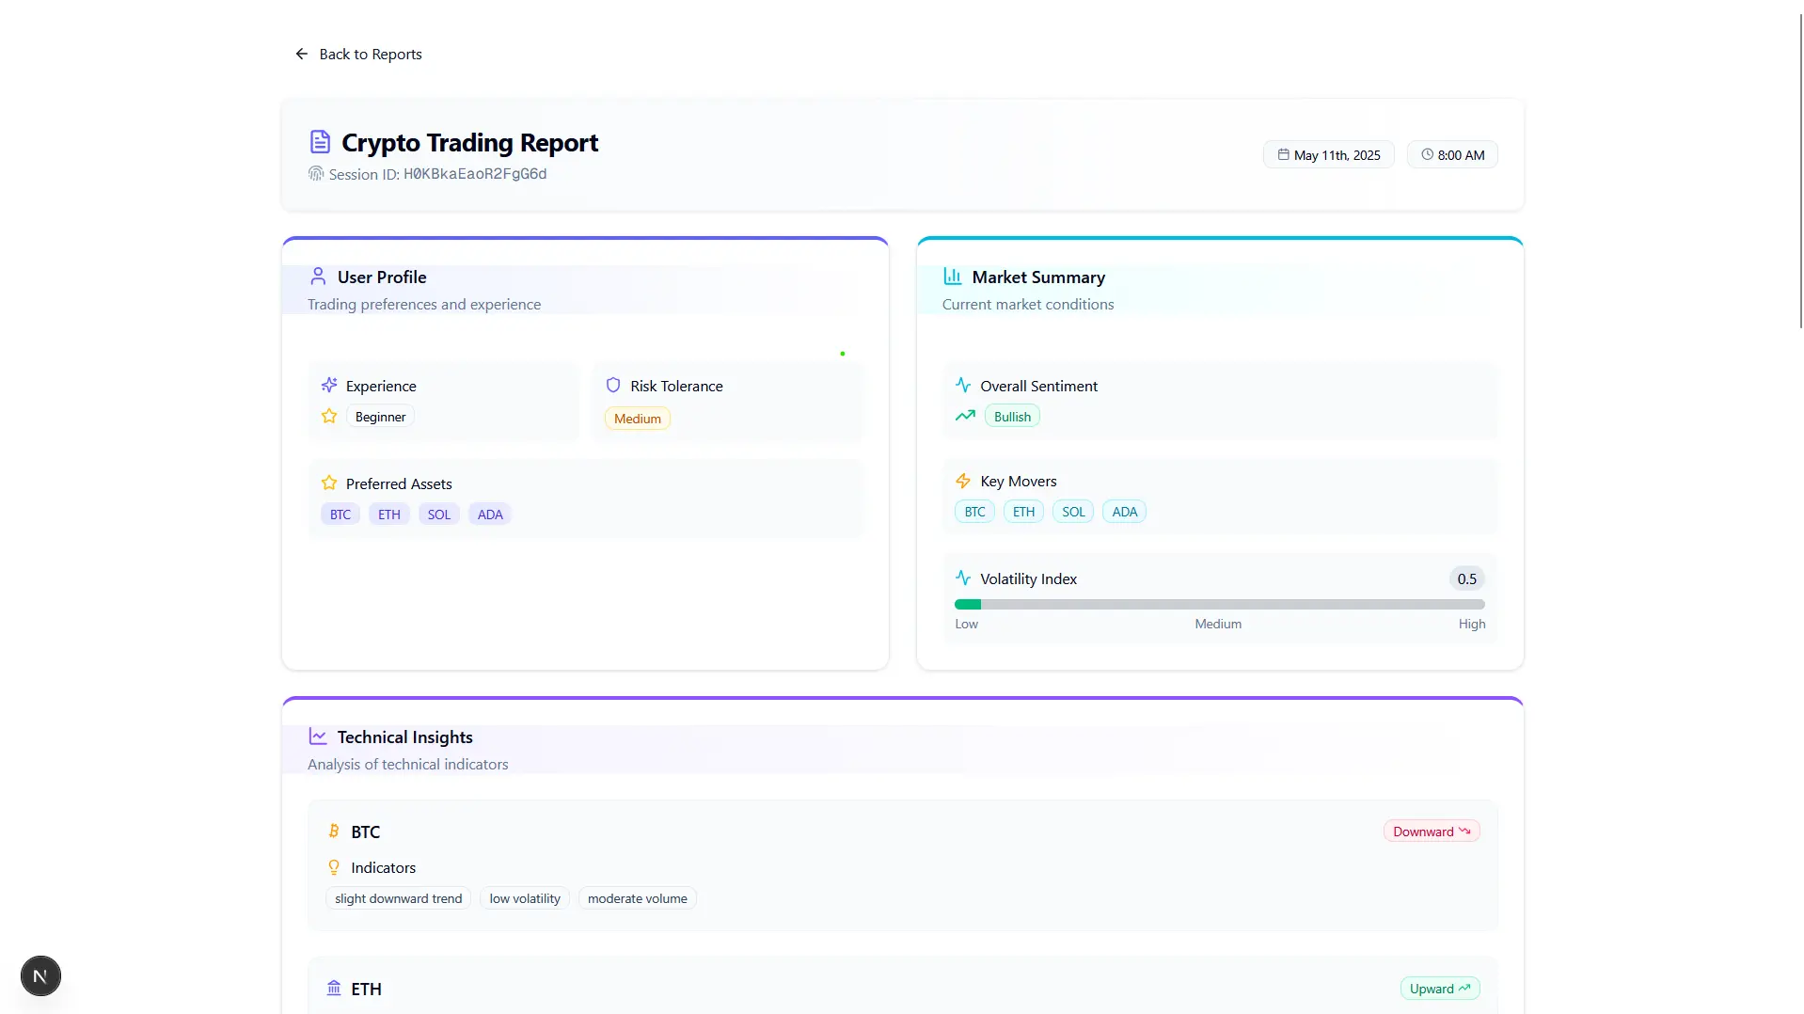Click the Upward trend badge for ETH
1804x1014 pixels.
(x=1438, y=988)
